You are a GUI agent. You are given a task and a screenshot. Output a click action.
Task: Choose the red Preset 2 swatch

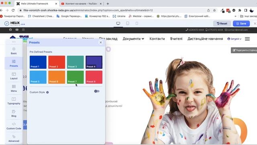click(x=57, y=62)
